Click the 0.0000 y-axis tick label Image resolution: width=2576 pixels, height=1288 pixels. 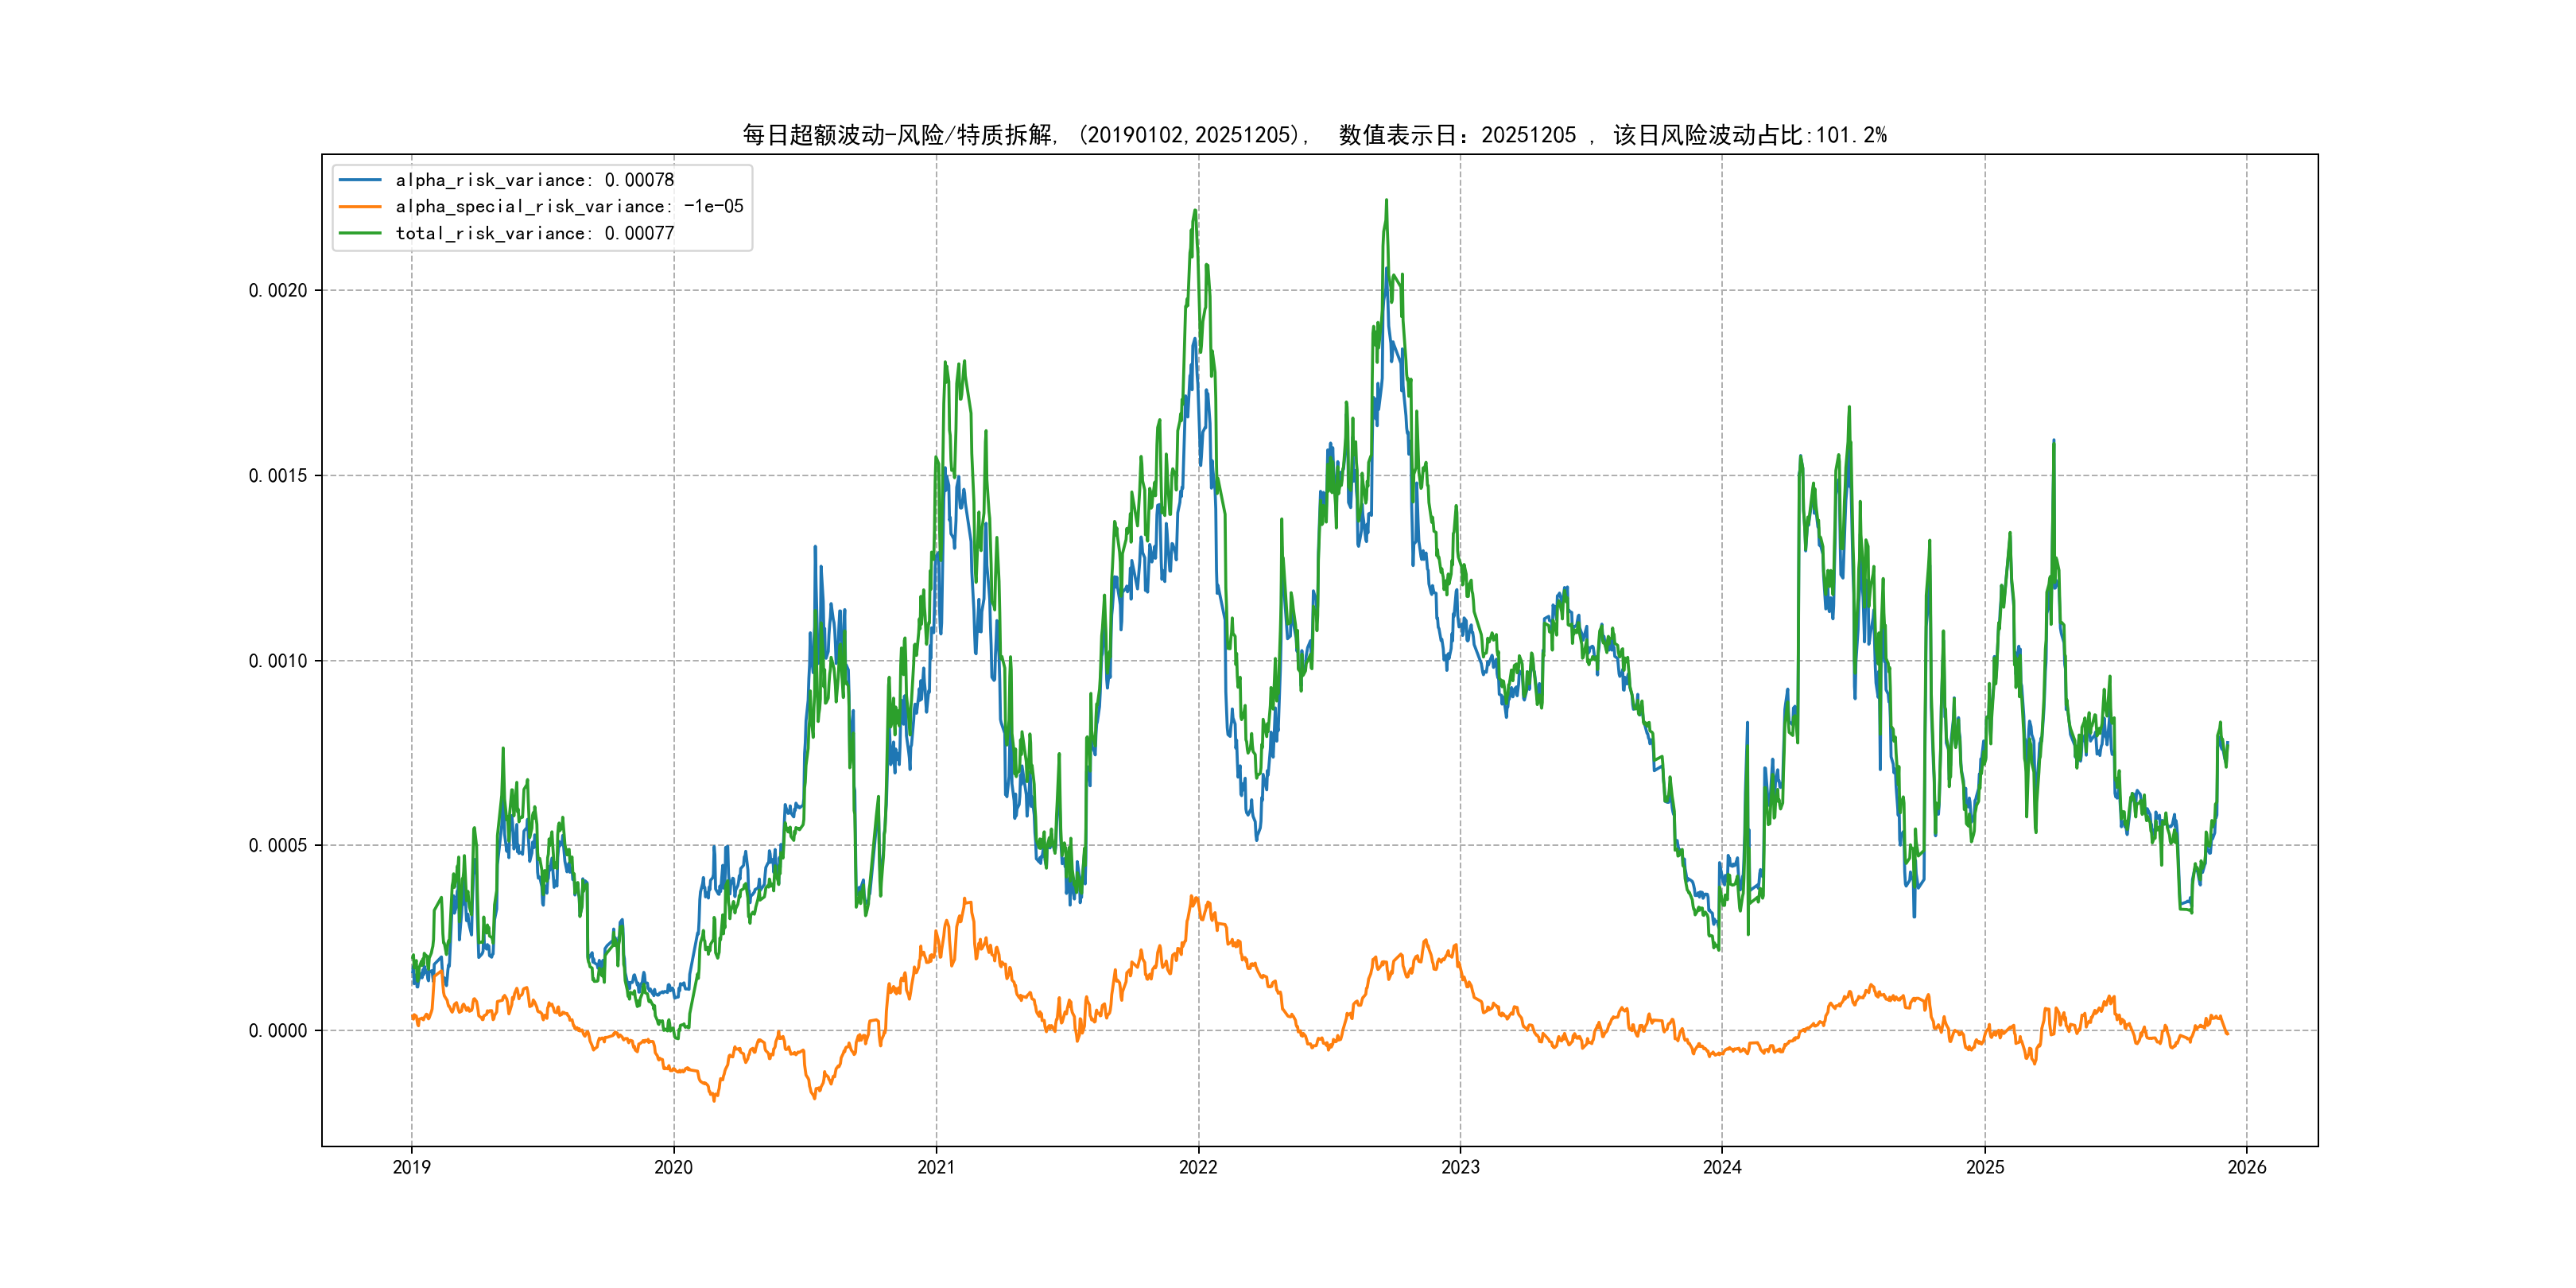(278, 1031)
